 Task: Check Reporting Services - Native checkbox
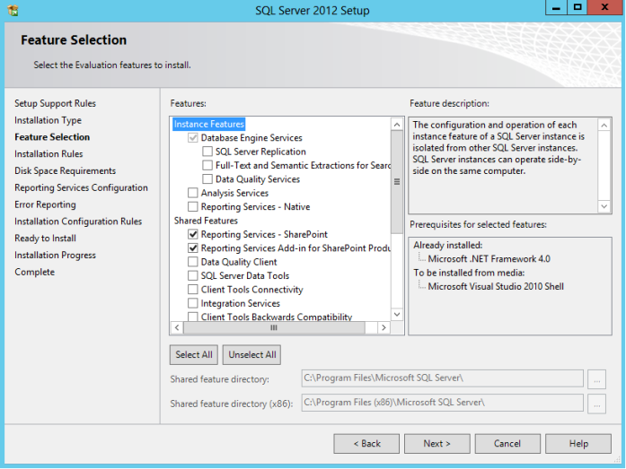pos(193,206)
